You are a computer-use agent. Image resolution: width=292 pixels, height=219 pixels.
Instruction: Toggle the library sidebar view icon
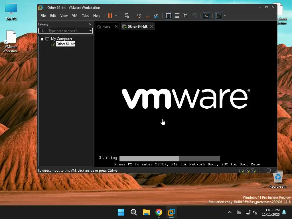pos(168,16)
